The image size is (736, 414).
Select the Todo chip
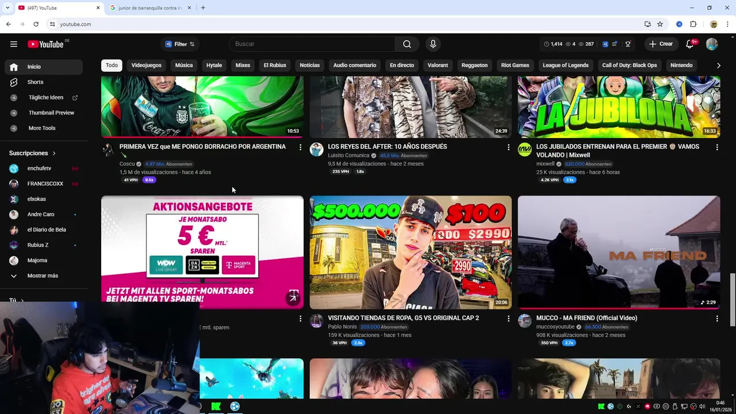[112, 66]
